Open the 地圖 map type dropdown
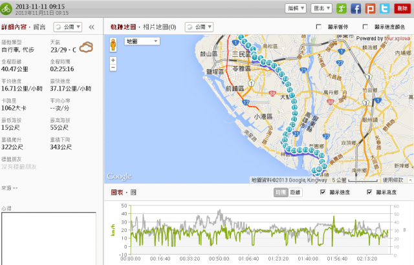The width and height of the screenshot is (414, 265). coord(142,41)
